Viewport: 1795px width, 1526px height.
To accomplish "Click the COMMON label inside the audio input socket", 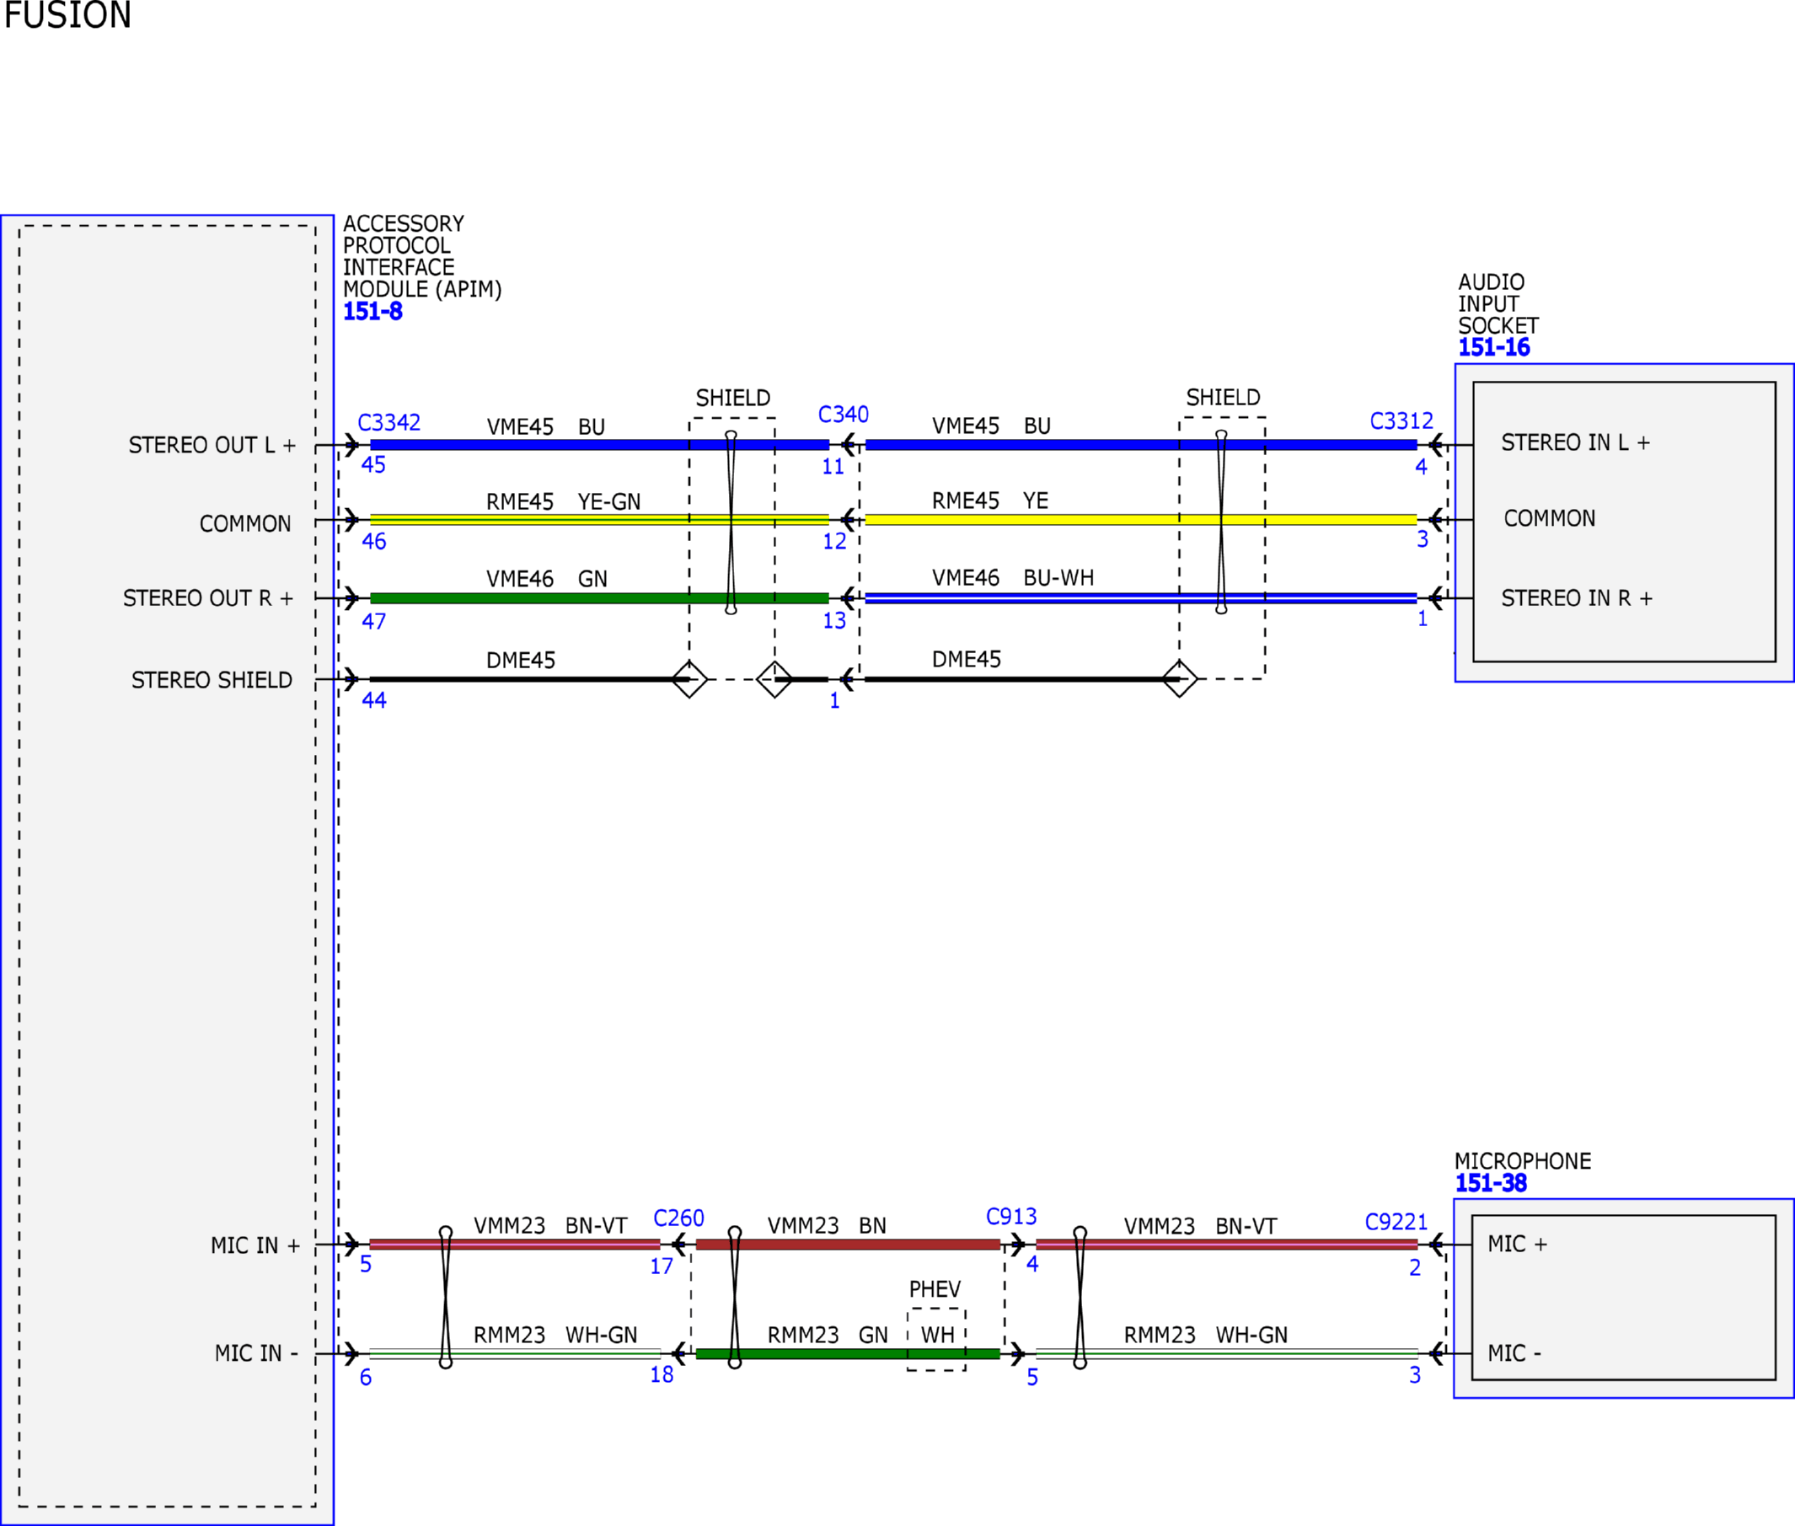I will point(1549,519).
